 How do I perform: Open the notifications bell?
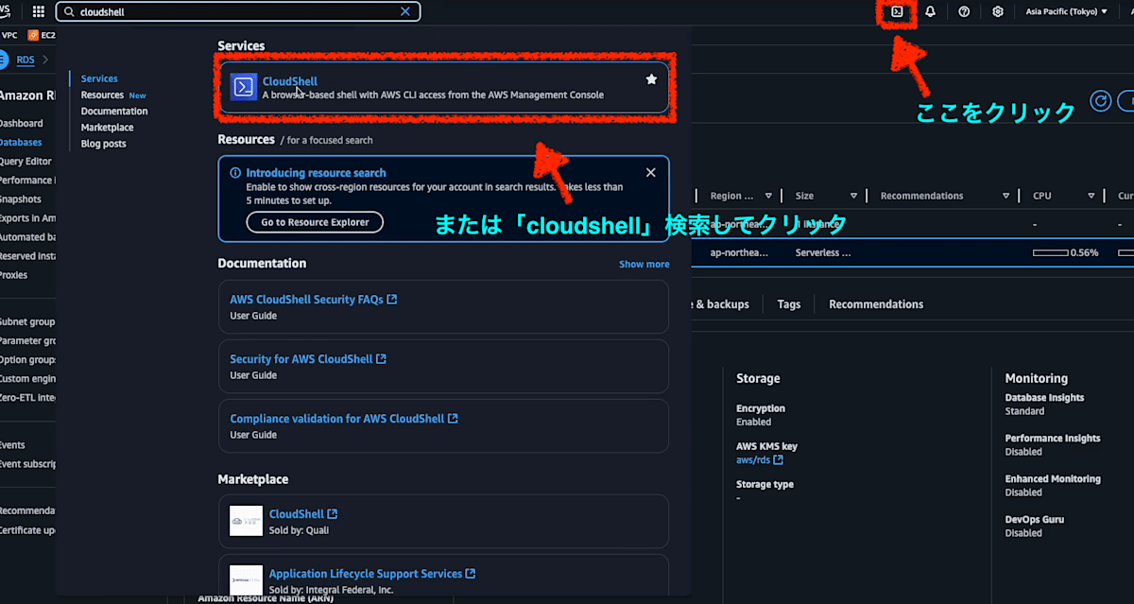click(x=930, y=12)
